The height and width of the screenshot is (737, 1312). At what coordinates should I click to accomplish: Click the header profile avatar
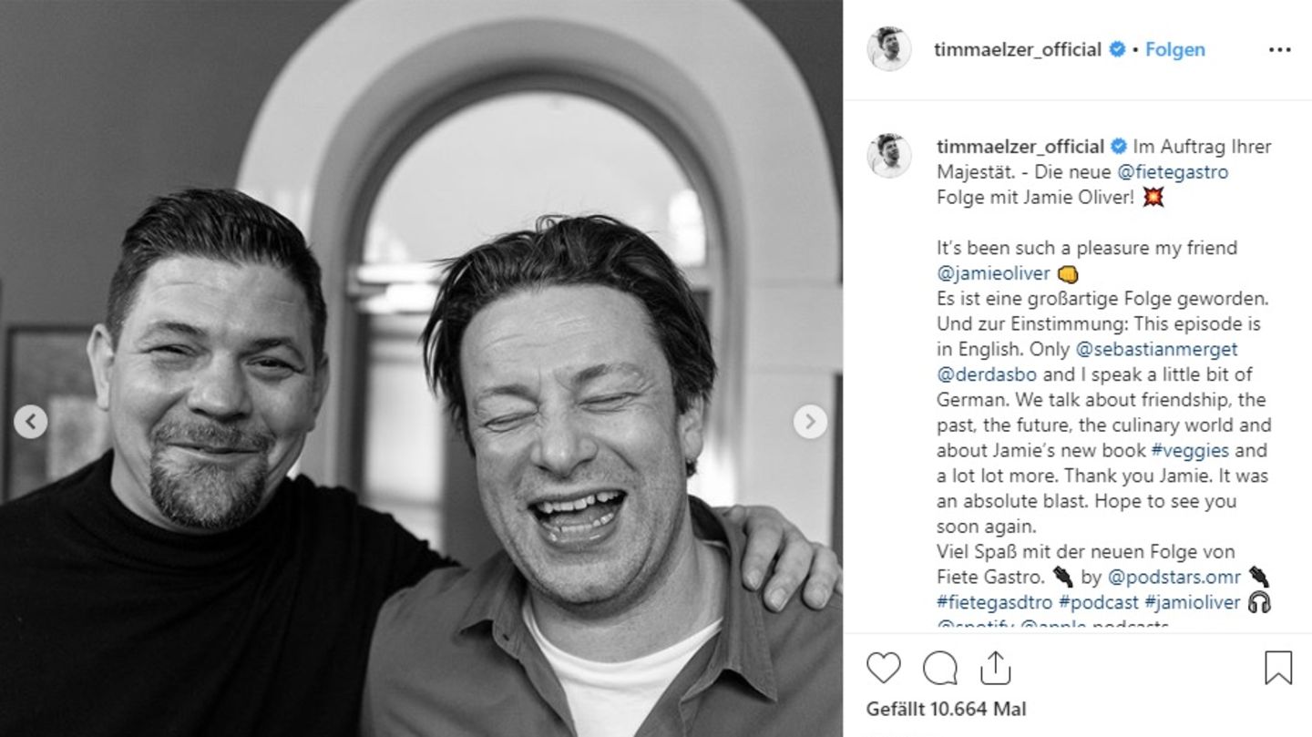(888, 49)
